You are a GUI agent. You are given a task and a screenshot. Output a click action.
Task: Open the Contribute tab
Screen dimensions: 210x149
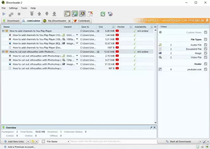pos(82,21)
